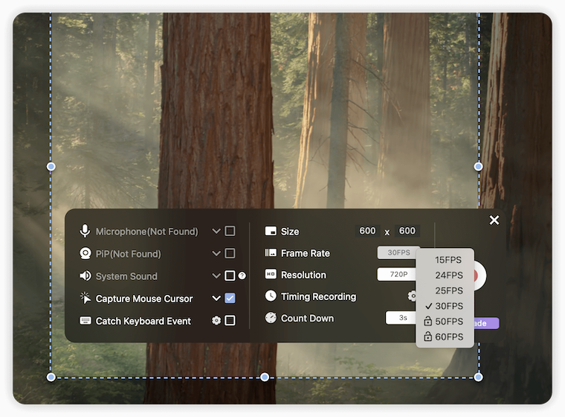Click the Timing Recording clock icon
Viewport: 565px width, 417px height.
[271, 296]
